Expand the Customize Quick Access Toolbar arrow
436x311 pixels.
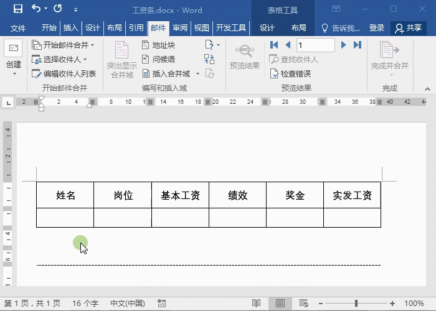[x=75, y=10]
